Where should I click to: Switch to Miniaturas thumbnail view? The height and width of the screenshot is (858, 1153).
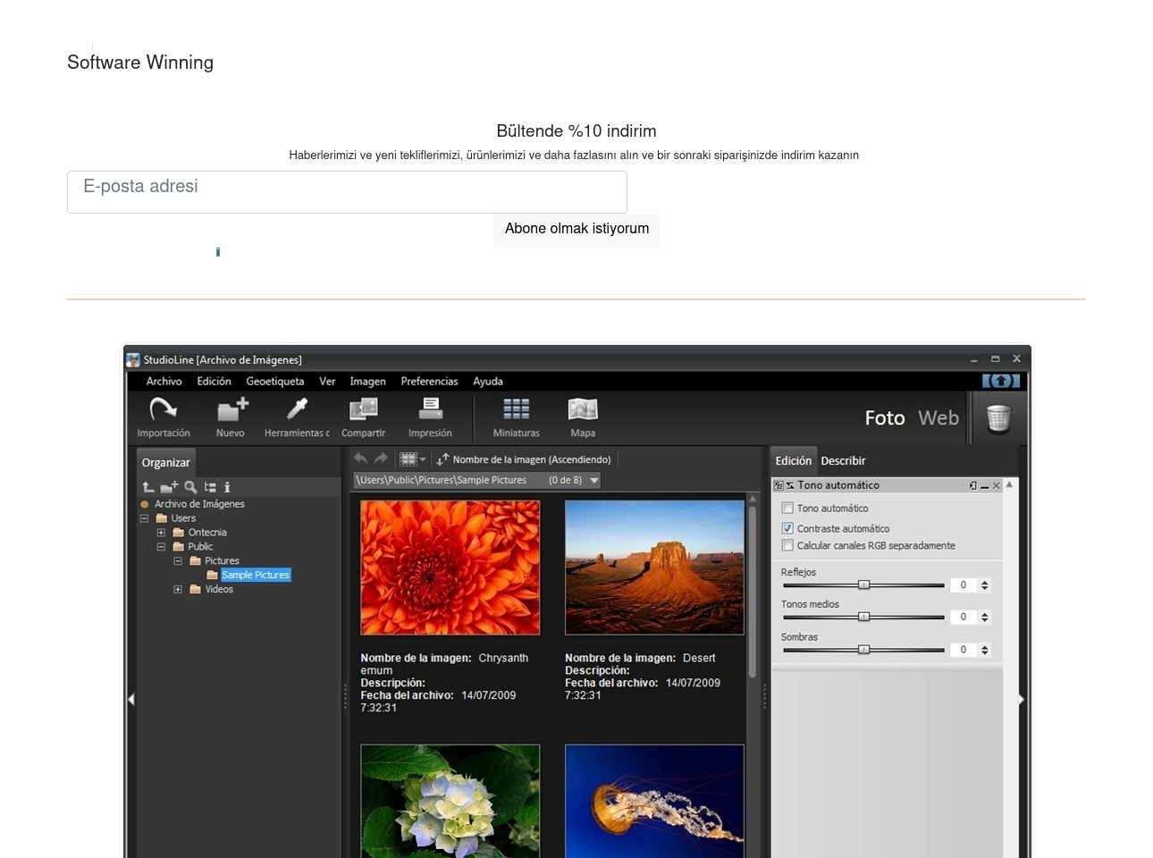pos(517,408)
